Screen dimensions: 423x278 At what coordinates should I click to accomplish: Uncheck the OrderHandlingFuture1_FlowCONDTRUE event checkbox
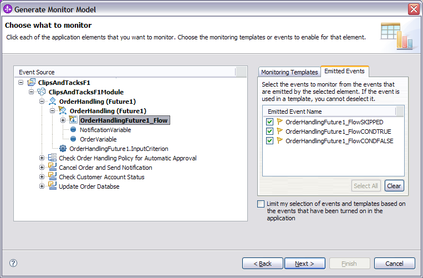(269, 132)
